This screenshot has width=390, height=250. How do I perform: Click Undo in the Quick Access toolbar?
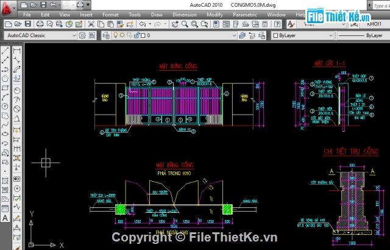click(53, 5)
